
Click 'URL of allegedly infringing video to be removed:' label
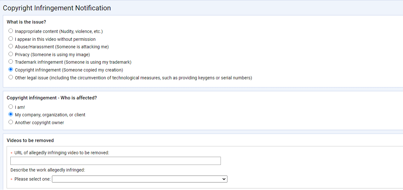coord(62,153)
